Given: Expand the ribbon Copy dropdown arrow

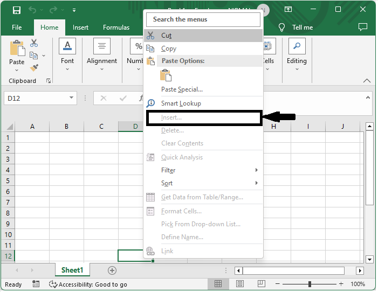Looking at the screenshot, I should pyautogui.click(x=44, y=55).
